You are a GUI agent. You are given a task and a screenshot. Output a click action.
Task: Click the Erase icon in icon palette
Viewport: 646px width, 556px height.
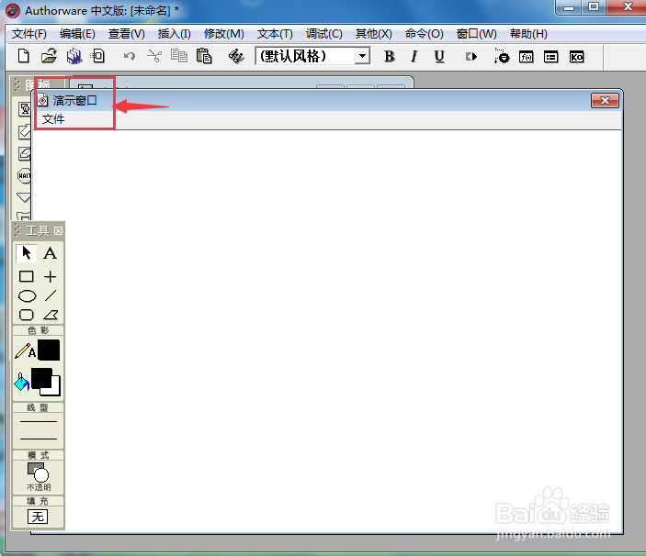(25, 154)
